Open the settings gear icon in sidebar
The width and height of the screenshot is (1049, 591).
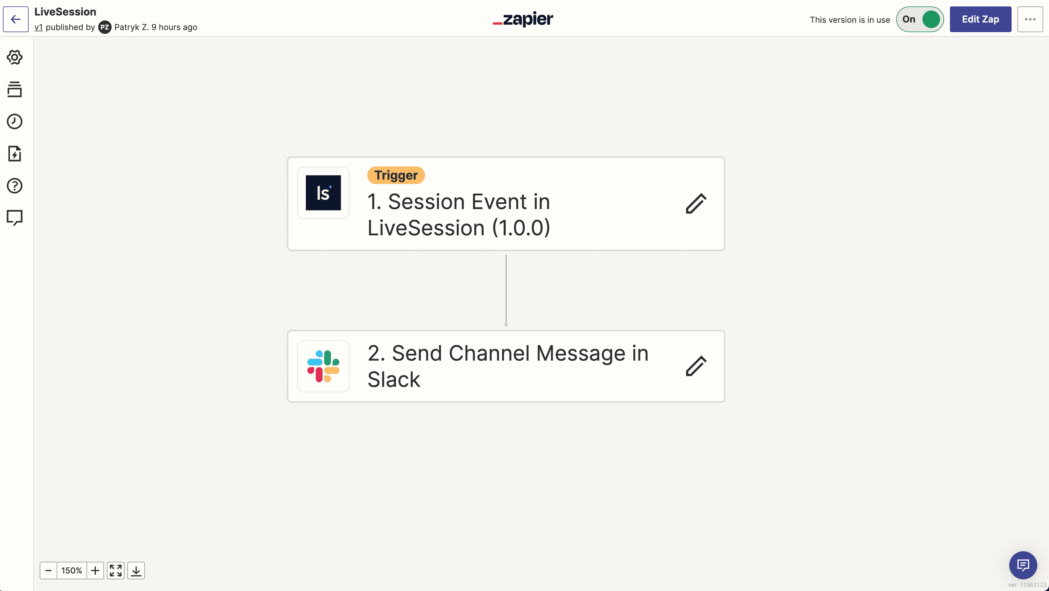[15, 57]
